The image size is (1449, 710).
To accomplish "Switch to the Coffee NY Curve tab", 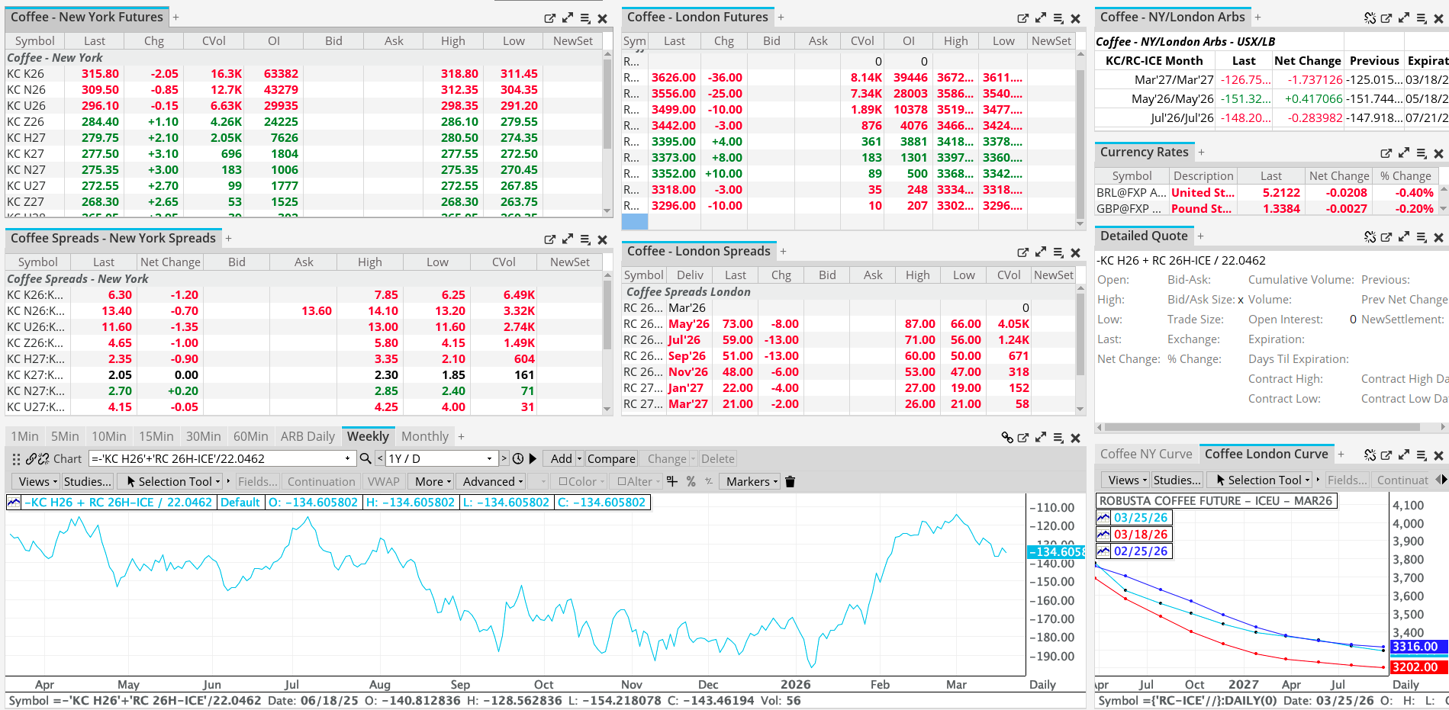I will point(1146,454).
